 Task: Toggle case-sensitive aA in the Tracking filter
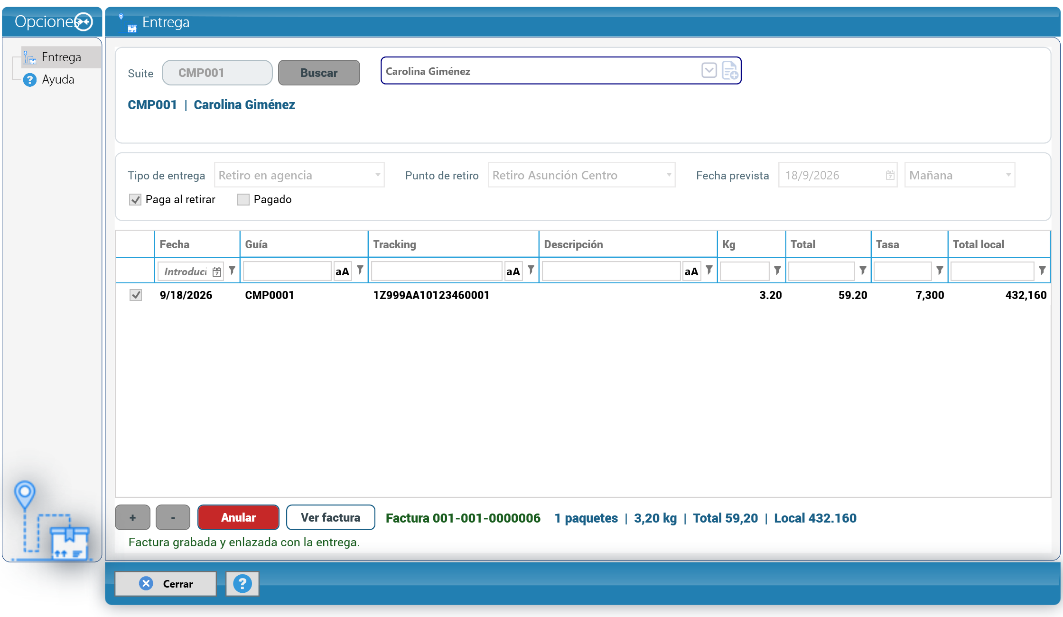513,271
